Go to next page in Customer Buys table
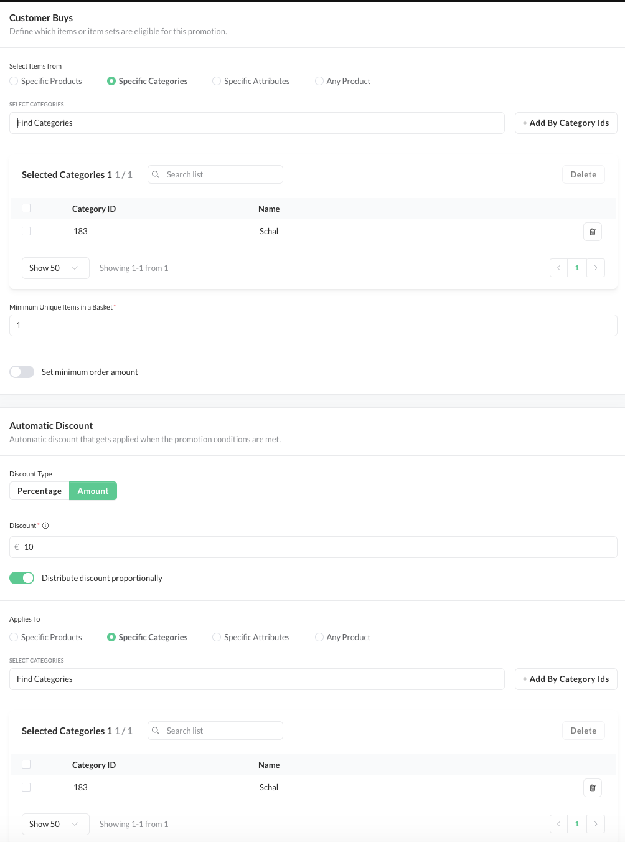Screen dimensions: 625x842 point(596,268)
